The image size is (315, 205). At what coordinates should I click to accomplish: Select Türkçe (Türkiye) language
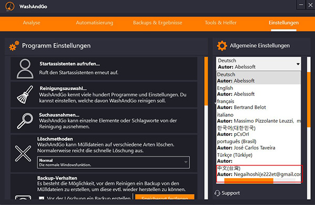(x=259, y=158)
